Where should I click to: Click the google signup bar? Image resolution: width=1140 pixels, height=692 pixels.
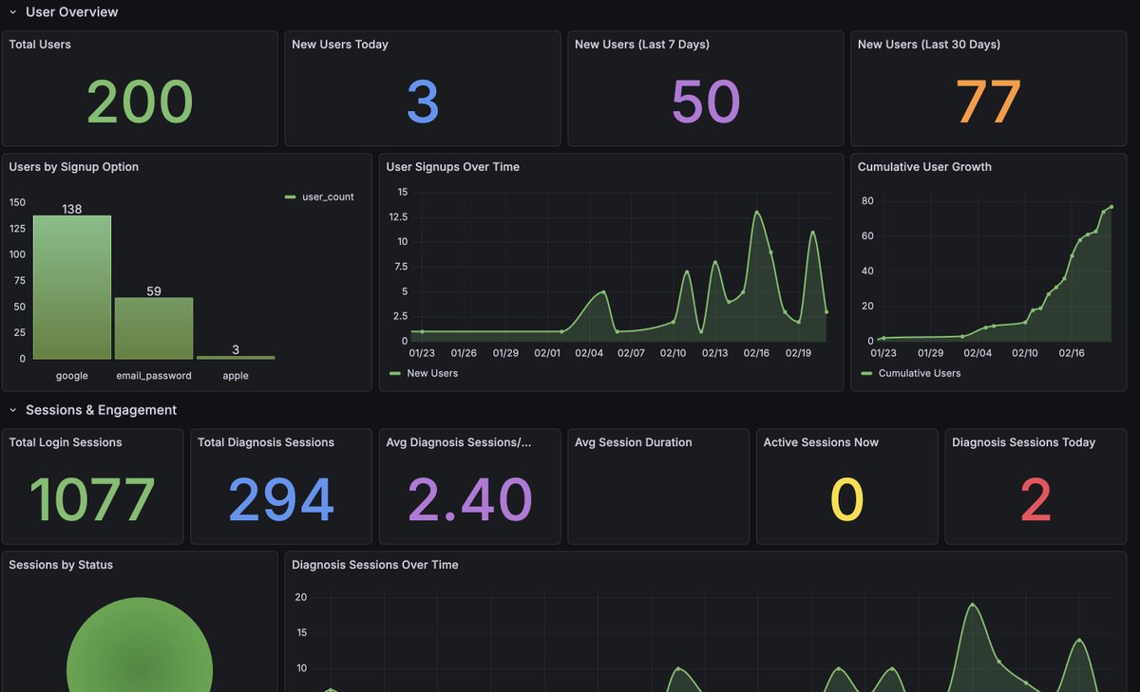72,287
